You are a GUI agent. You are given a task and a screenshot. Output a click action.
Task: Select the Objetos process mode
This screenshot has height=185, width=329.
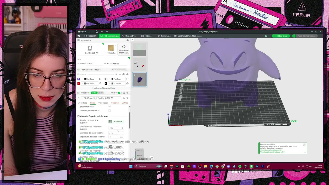point(100,93)
